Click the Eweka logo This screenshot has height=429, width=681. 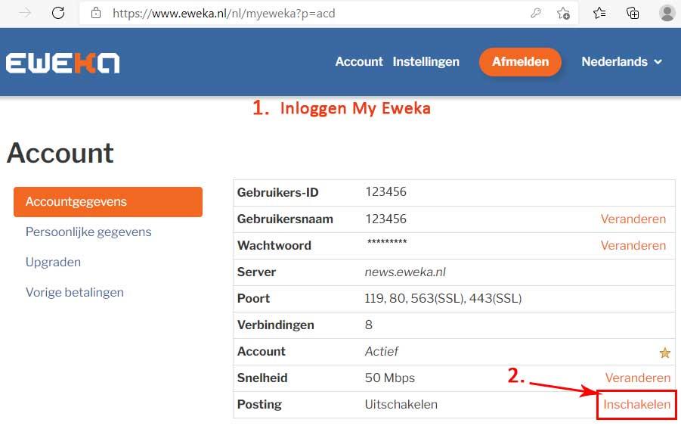63,63
